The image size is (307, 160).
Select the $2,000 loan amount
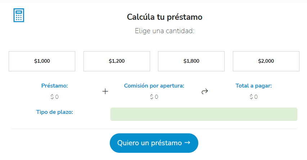[x=266, y=61]
